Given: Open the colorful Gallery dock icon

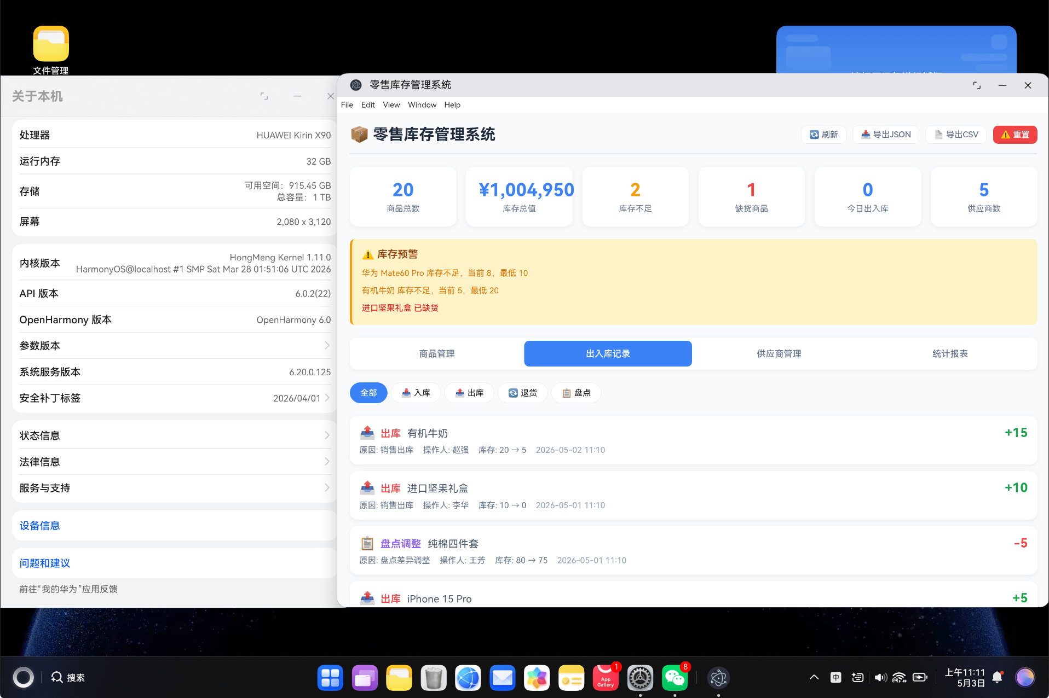Looking at the screenshot, I should (537, 678).
